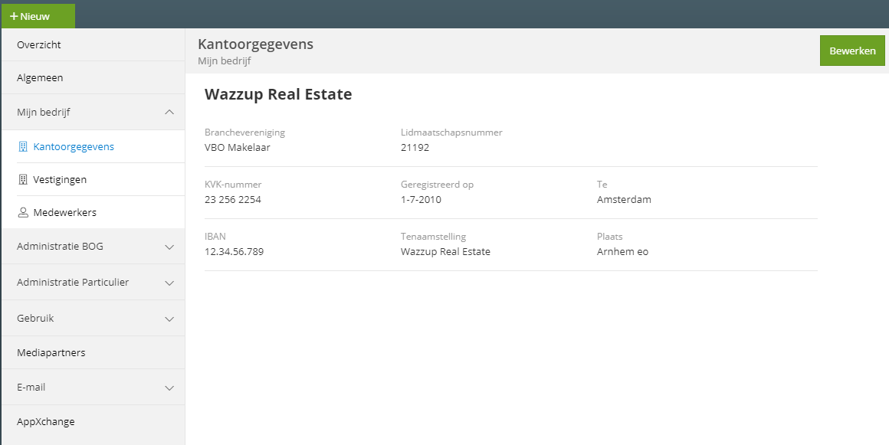Click the Amsterdam value
This screenshot has height=445, width=889.
pyautogui.click(x=625, y=200)
